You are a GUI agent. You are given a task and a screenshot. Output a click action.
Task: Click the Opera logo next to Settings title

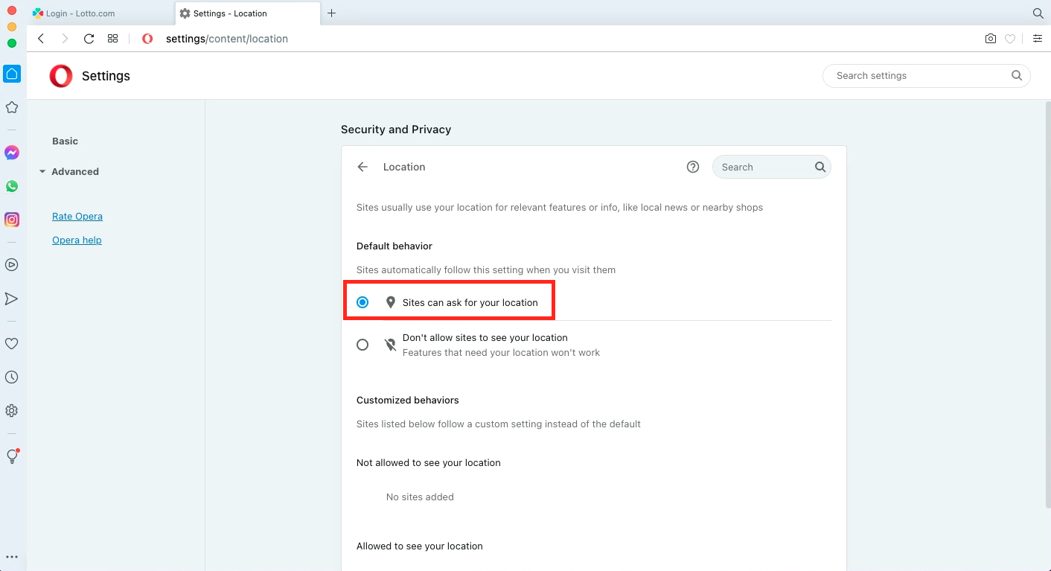[x=61, y=76]
